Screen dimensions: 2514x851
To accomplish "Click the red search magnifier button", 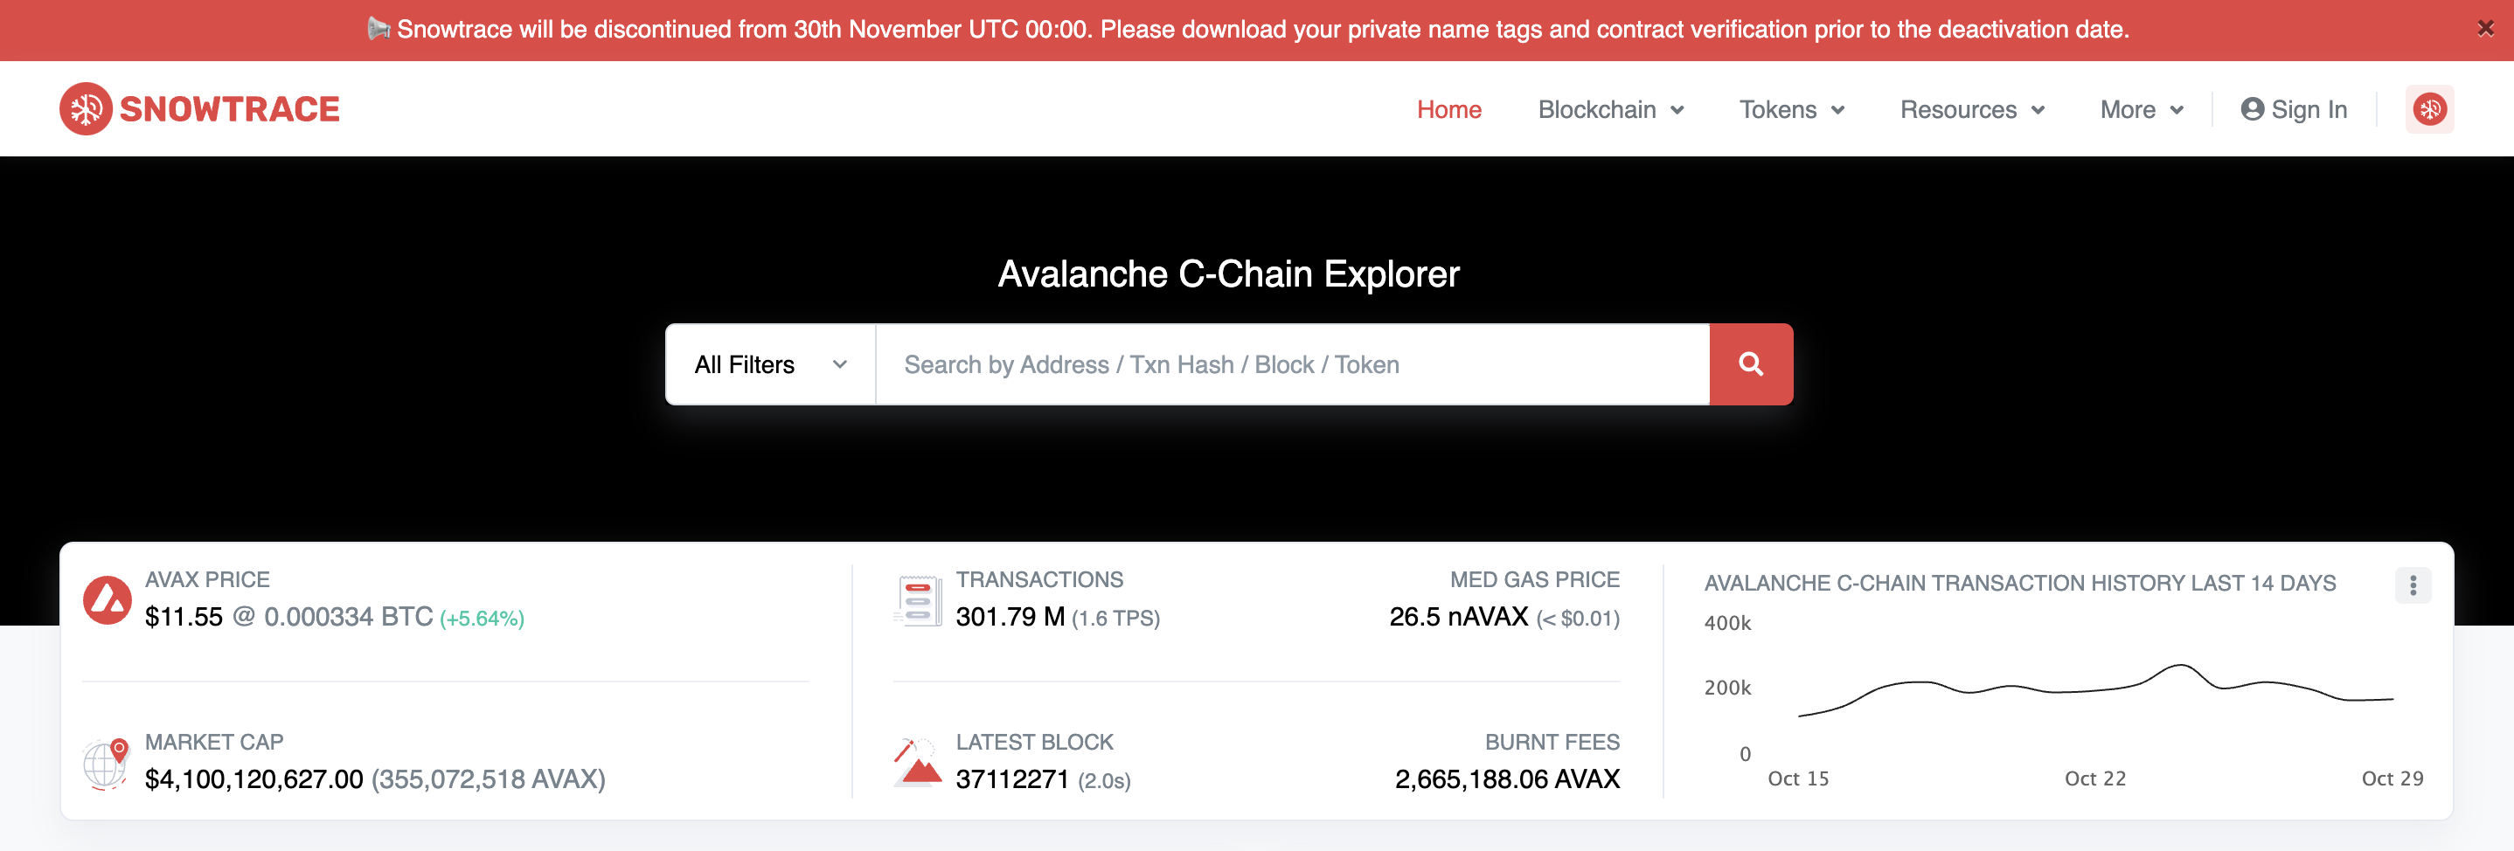I will point(1750,364).
